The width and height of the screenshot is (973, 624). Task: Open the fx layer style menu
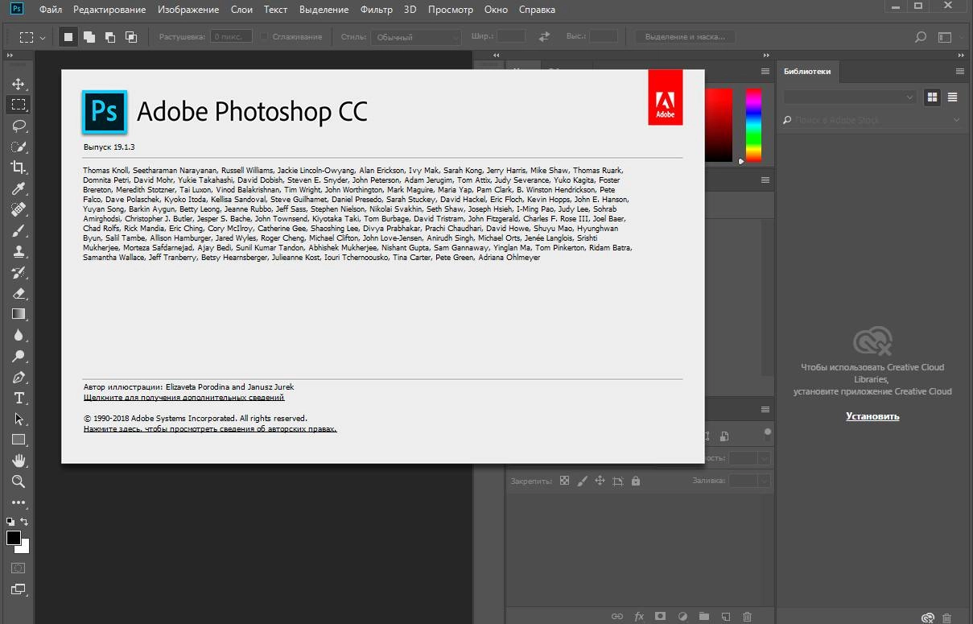pos(639,617)
